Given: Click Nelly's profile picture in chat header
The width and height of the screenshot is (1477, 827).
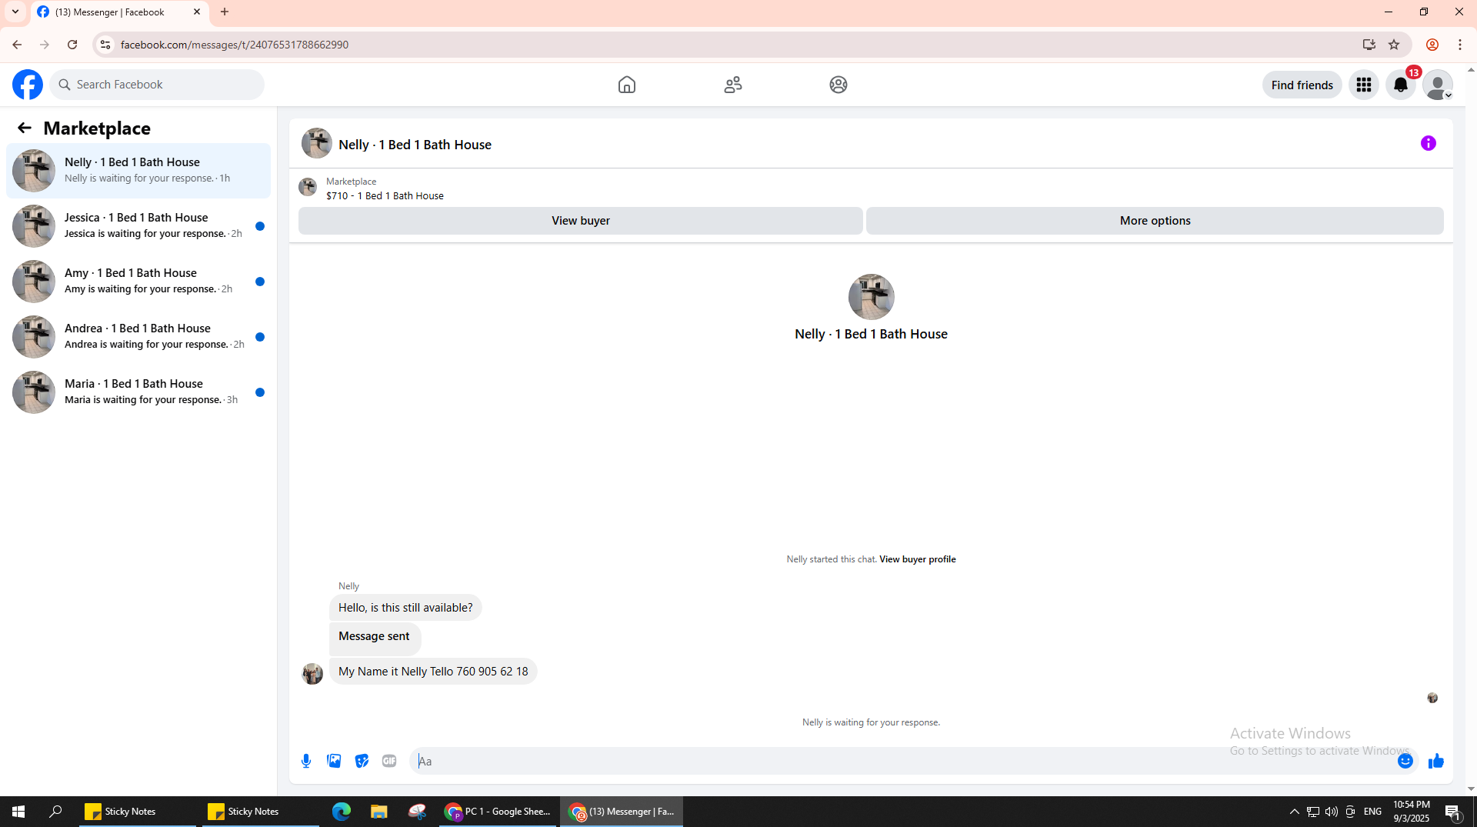Looking at the screenshot, I should [x=317, y=143].
